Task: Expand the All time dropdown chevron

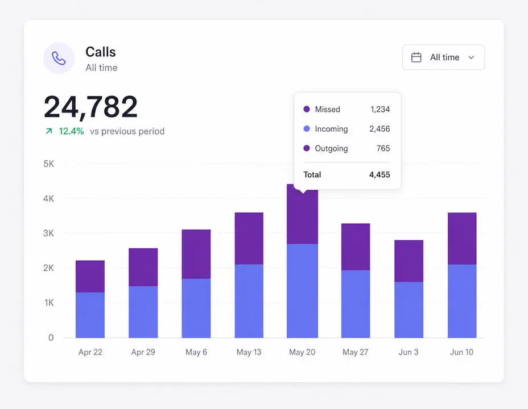Action: pos(472,57)
